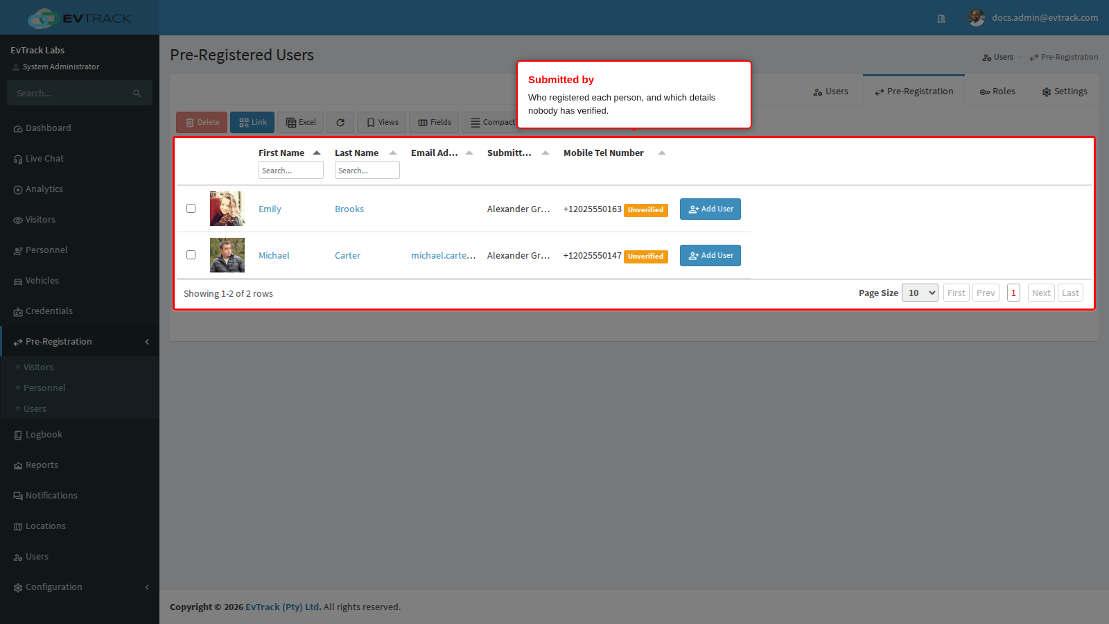Open the Views bookmark button
This screenshot has height=624, width=1109.
382,123
